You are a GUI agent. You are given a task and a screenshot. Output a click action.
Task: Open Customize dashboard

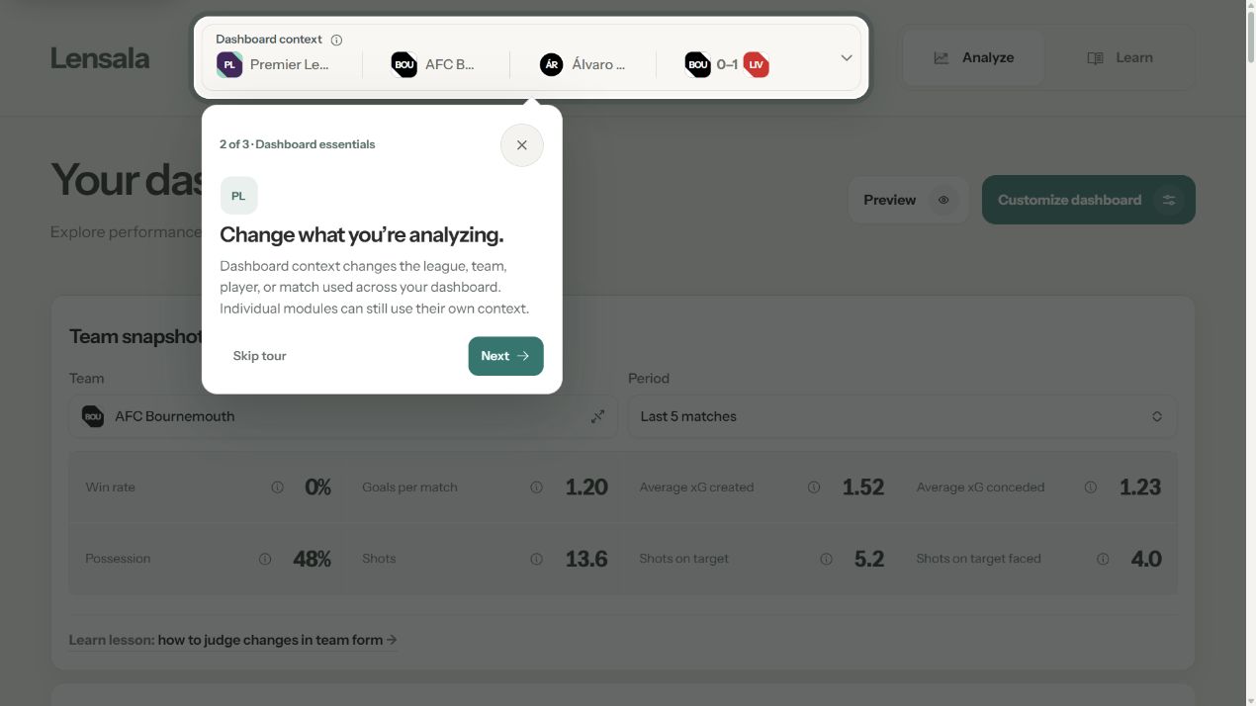(x=1088, y=200)
